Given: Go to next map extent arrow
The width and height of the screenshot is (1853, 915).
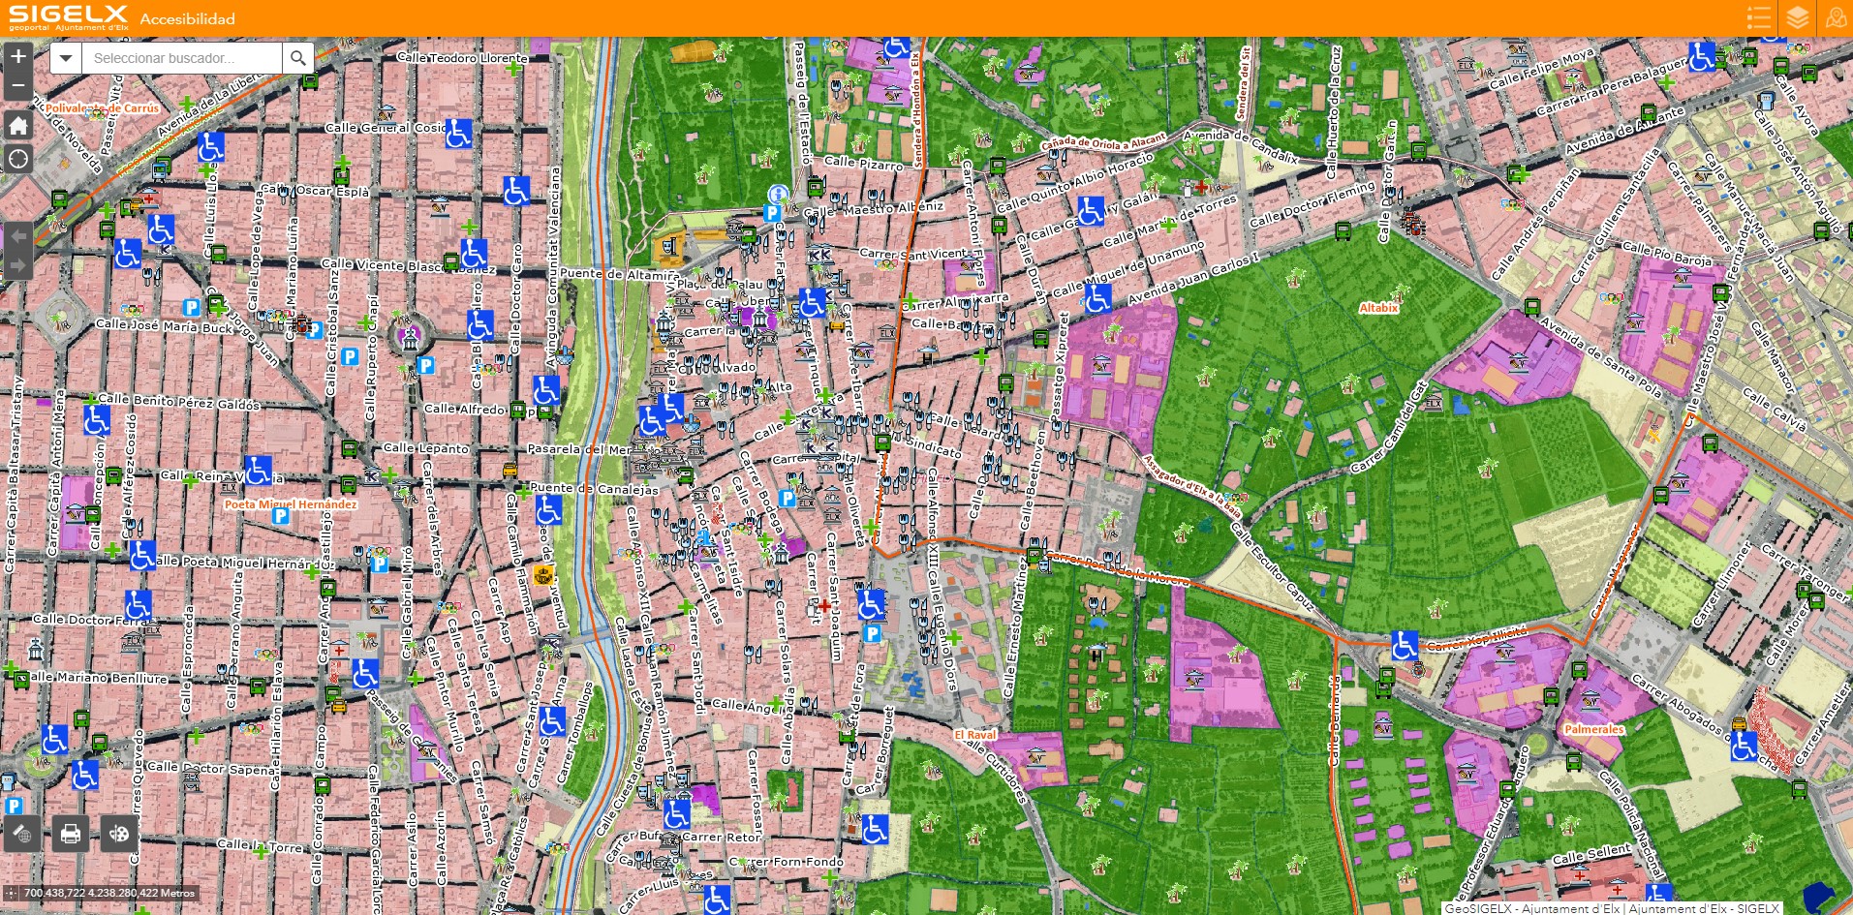Looking at the screenshot, I should [18, 264].
